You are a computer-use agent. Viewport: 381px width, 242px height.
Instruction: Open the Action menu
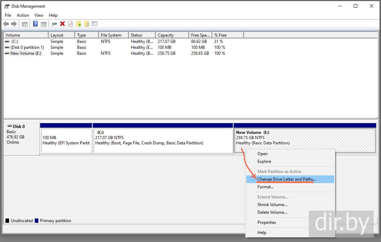23,15
